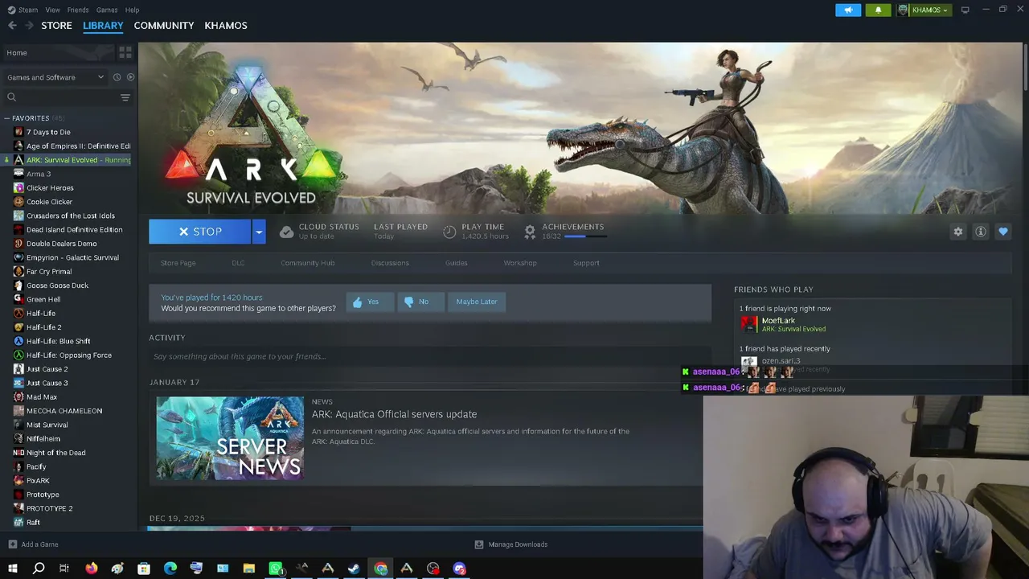Open the Library Home button
1029x579 pixels.
coord(58,52)
